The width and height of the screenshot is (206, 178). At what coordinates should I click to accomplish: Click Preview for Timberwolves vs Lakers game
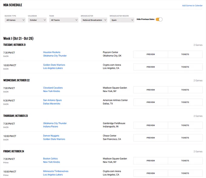coord(151,173)
